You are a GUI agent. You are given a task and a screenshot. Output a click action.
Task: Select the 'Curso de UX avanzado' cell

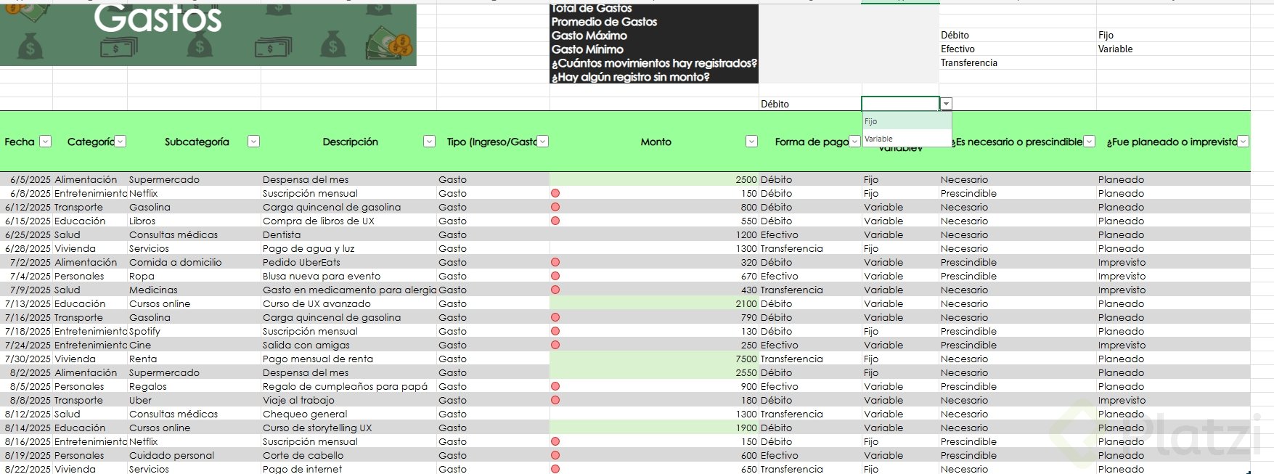click(x=348, y=303)
